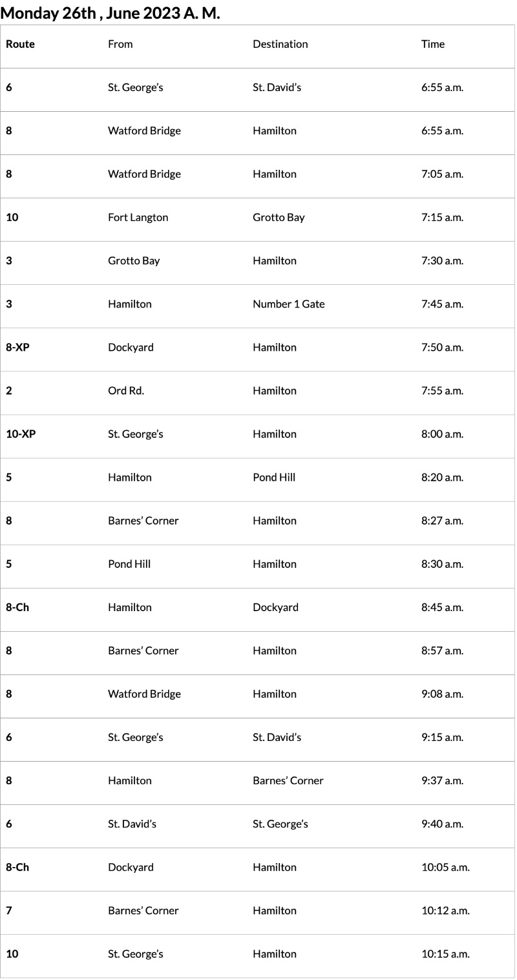
Task: Select the 10:05 a.m. time cell
Action: pos(445,866)
